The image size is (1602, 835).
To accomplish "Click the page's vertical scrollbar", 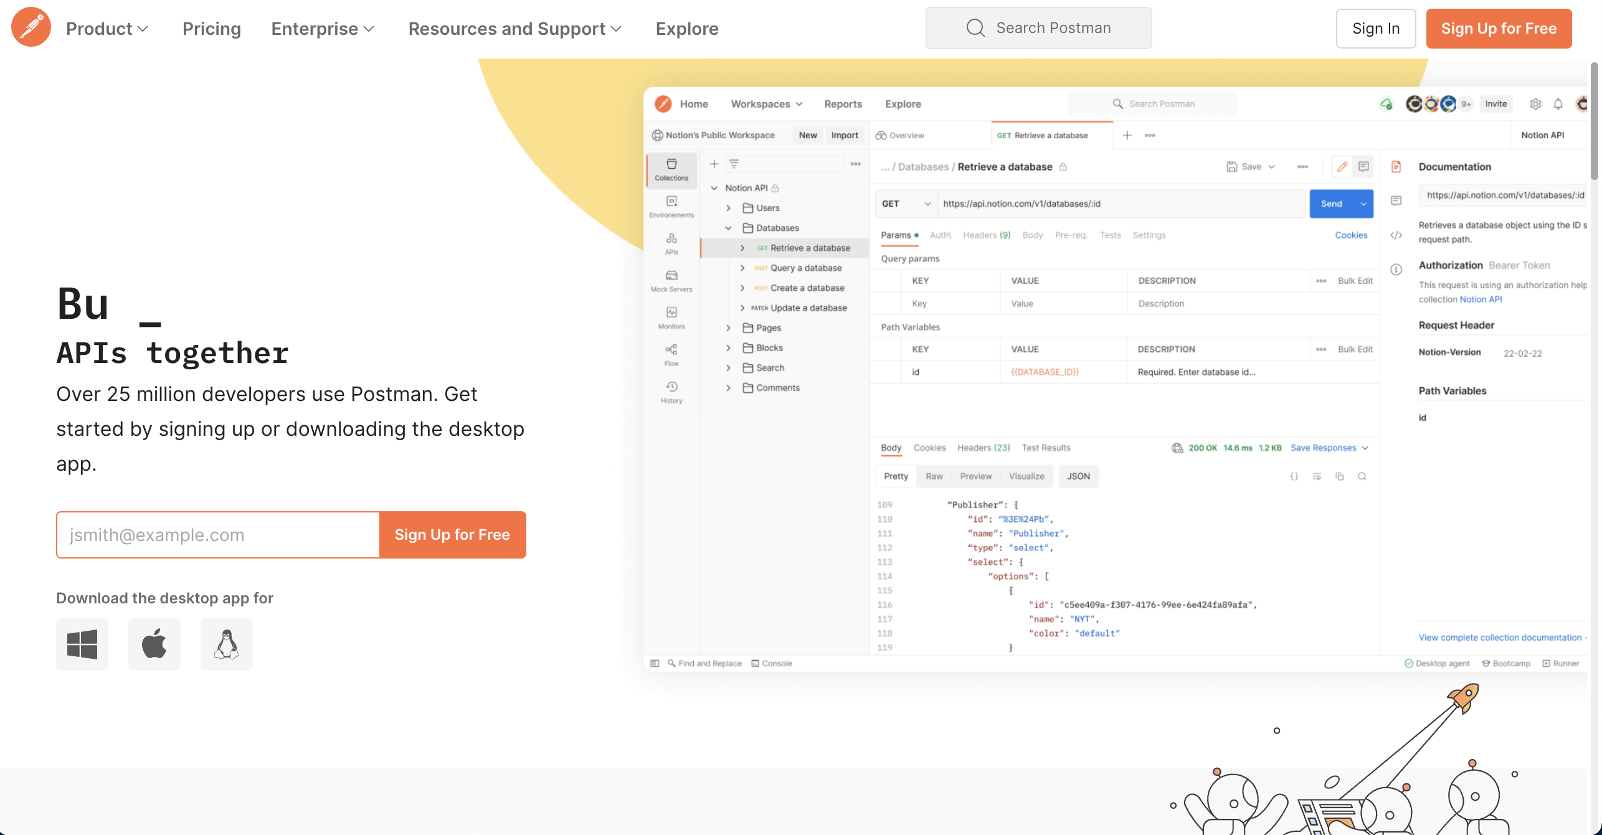I will (x=1595, y=121).
